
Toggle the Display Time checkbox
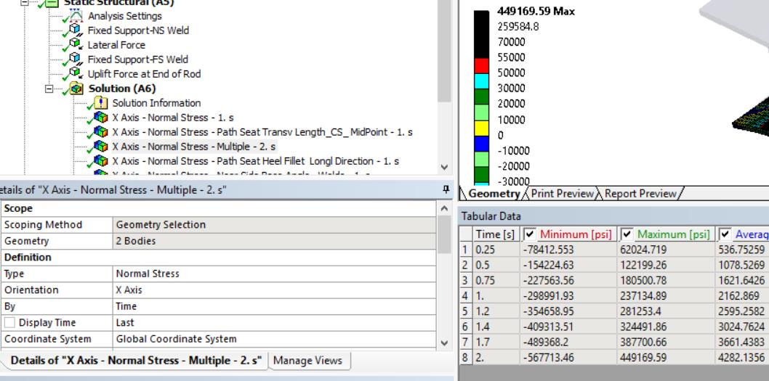[9, 323]
